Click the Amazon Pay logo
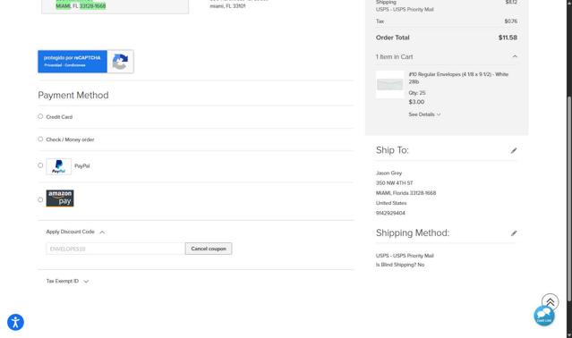The width and height of the screenshot is (572, 338). point(60,199)
